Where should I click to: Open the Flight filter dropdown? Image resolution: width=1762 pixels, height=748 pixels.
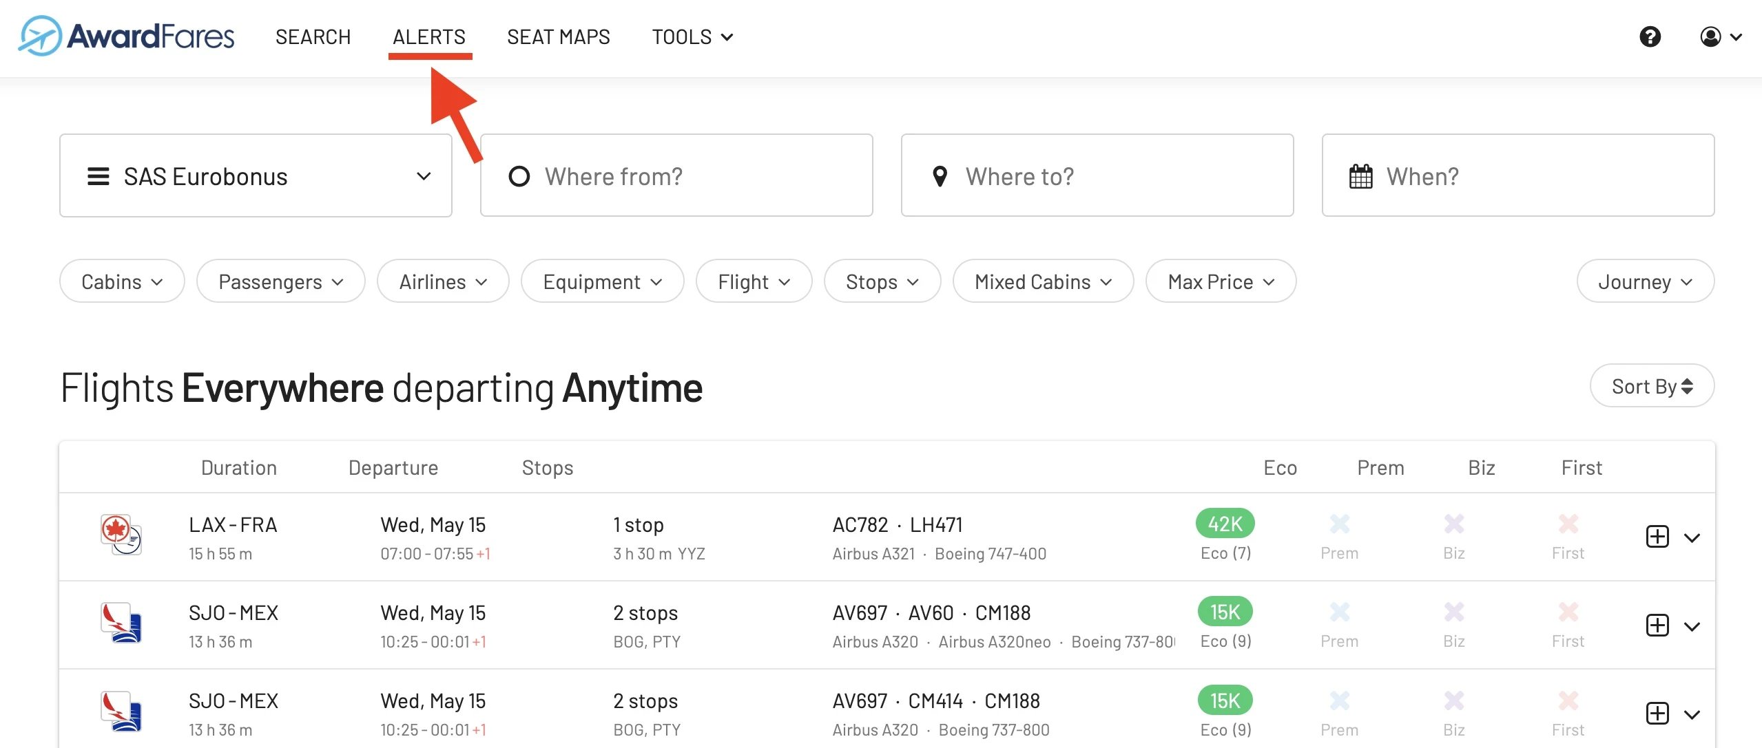click(x=754, y=281)
